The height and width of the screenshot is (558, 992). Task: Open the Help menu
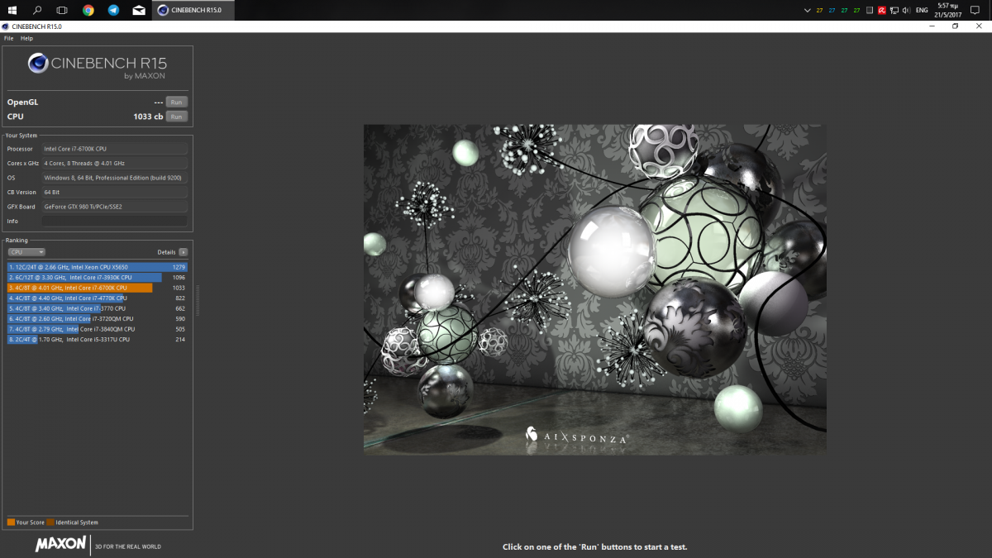click(x=27, y=38)
